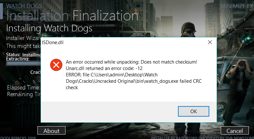Click the OK button in error dialog
The image size is (254, 139).
194,111
